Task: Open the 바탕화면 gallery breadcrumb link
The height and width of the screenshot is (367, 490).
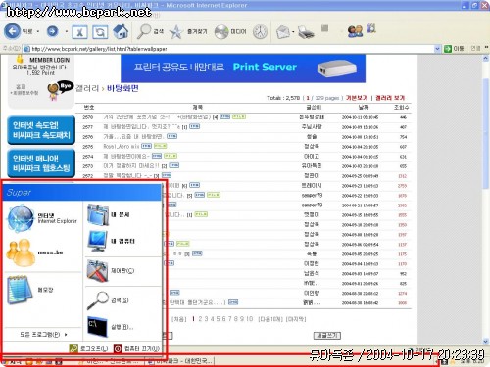Action: coord(122,88)
